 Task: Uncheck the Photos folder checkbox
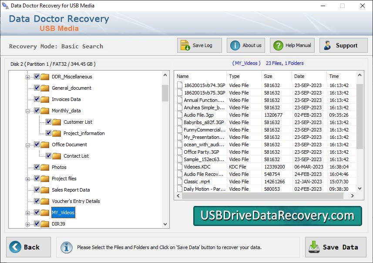pos(37,167)
